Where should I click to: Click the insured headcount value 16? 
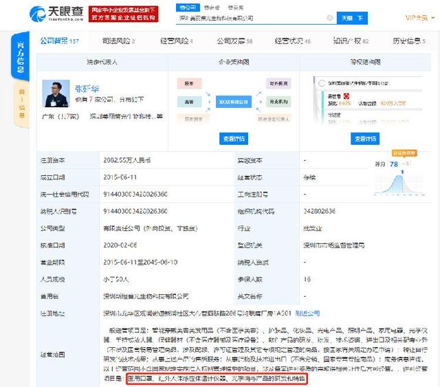coord(307,279)
